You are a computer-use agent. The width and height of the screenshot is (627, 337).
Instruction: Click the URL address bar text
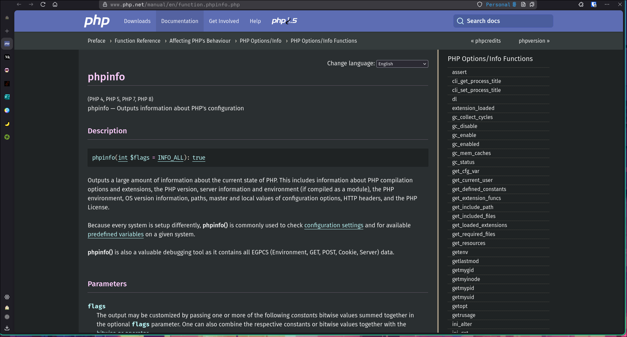point(175,5)
